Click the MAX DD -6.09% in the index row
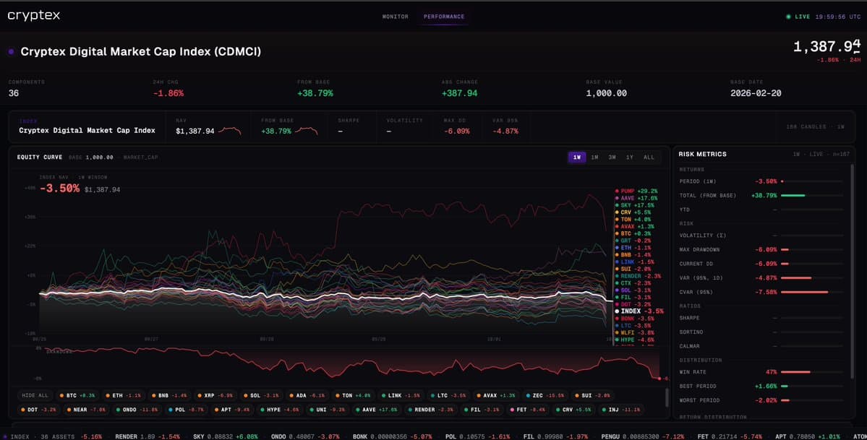867x440 pixels. 457,131
